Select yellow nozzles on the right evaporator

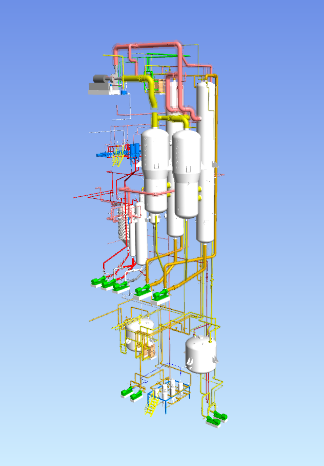coord(200,193)
